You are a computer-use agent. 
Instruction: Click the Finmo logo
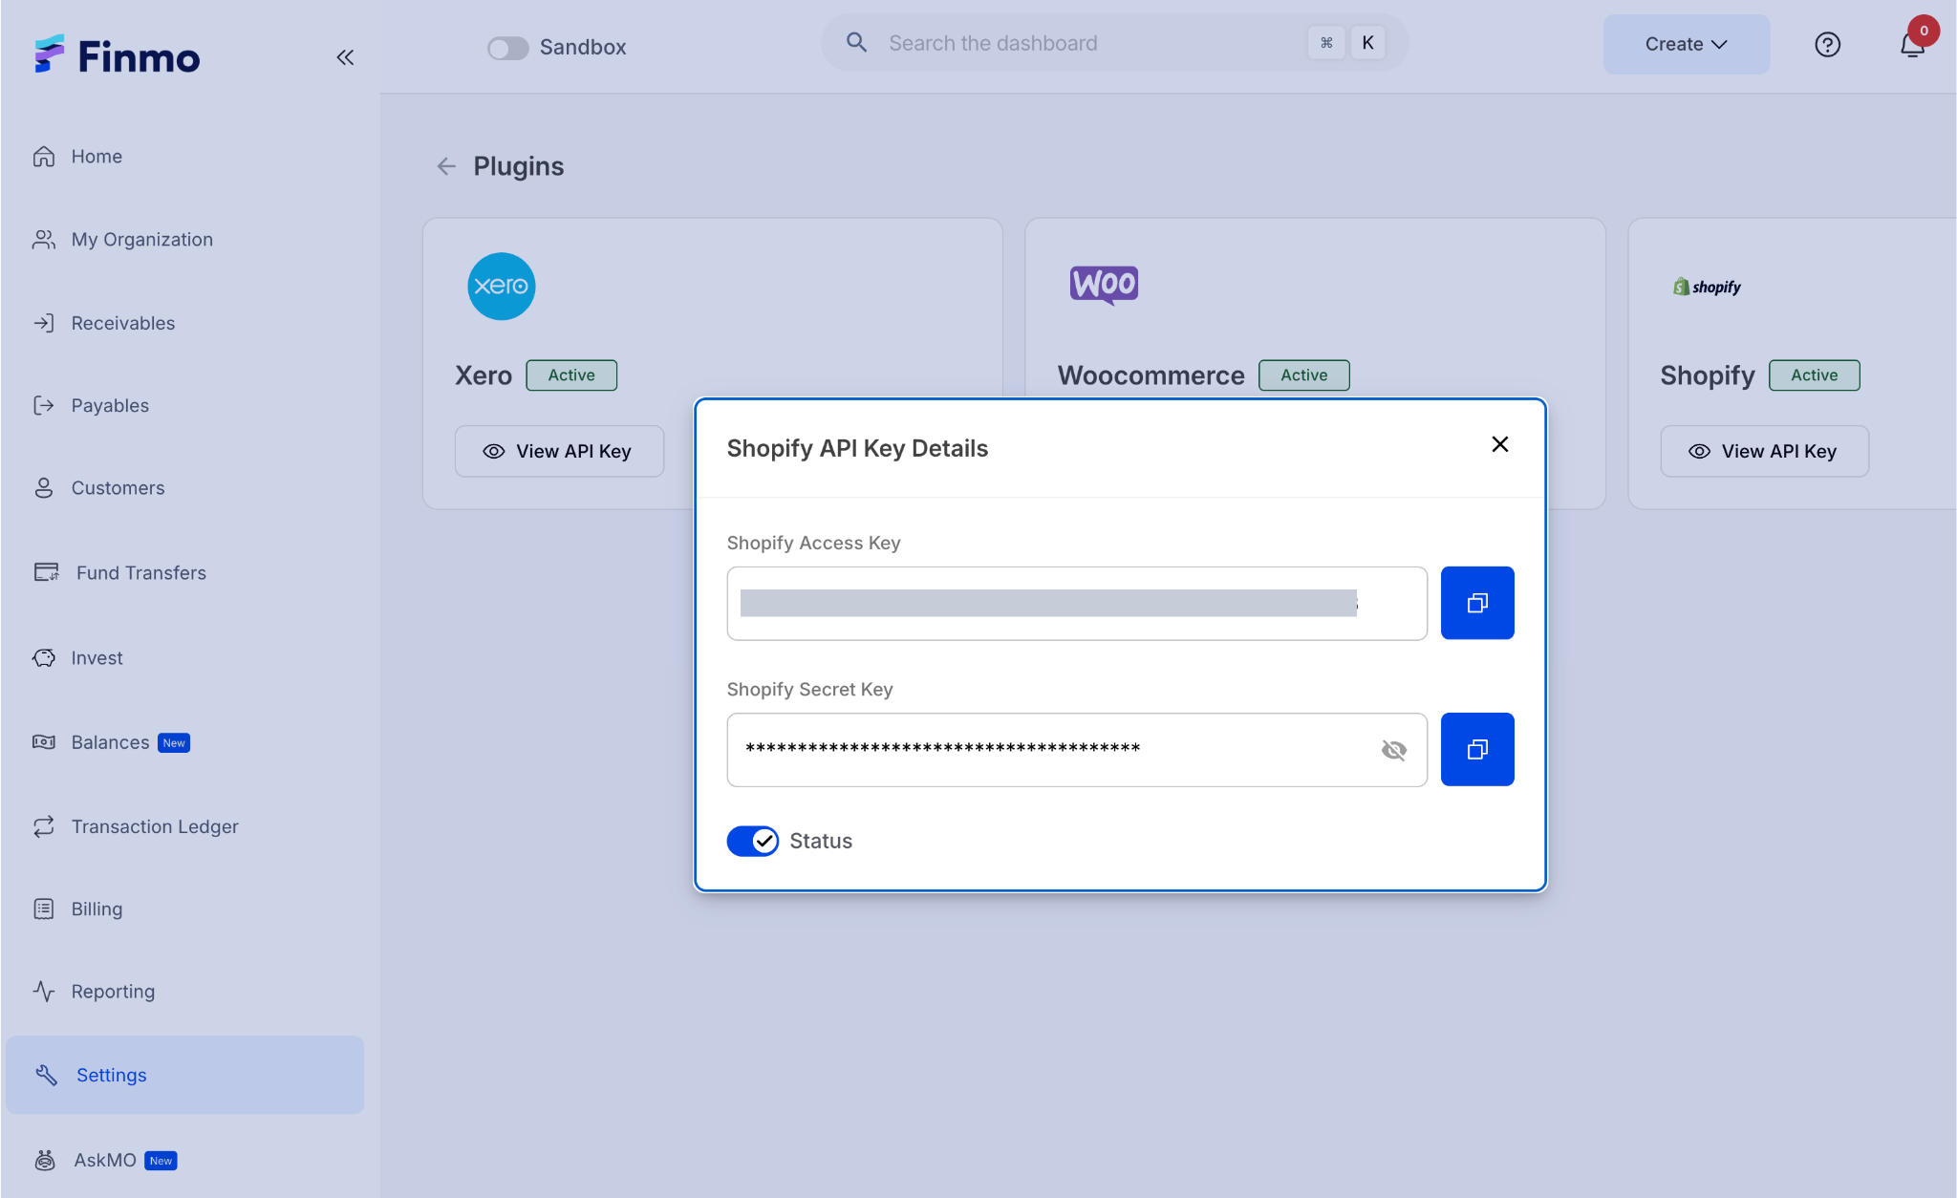pyautogui.click(x=117, y=56)
